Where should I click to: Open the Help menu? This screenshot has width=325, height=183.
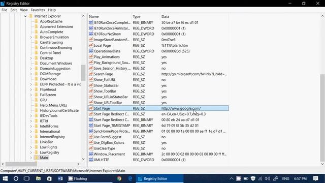coord(52,10)
